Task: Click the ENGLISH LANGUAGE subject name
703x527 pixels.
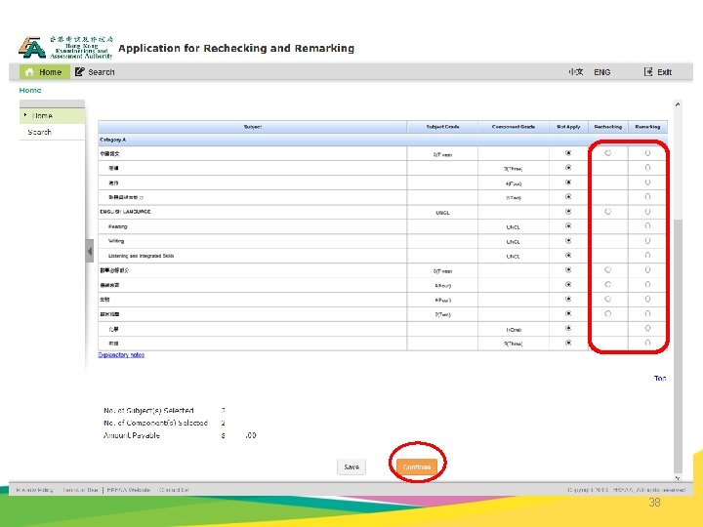Action: [x=125, y=212]
